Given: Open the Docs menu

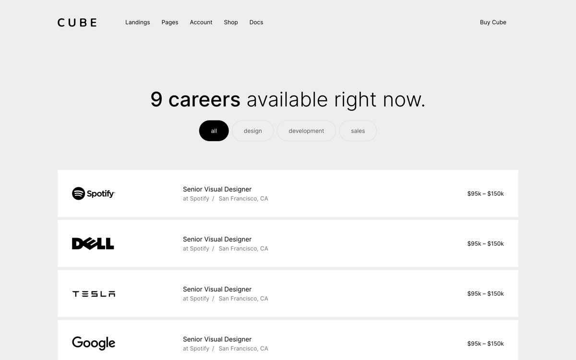Looking at the screenshot, I should [x=256, y=22].
